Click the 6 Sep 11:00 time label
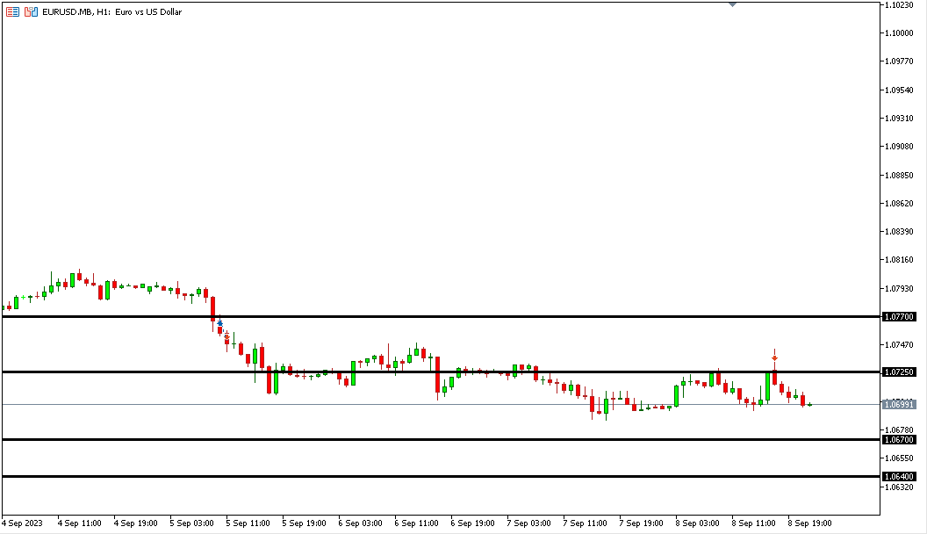This screenshot has height=534, width=927. pyautogui.click(x=416, y=523)
